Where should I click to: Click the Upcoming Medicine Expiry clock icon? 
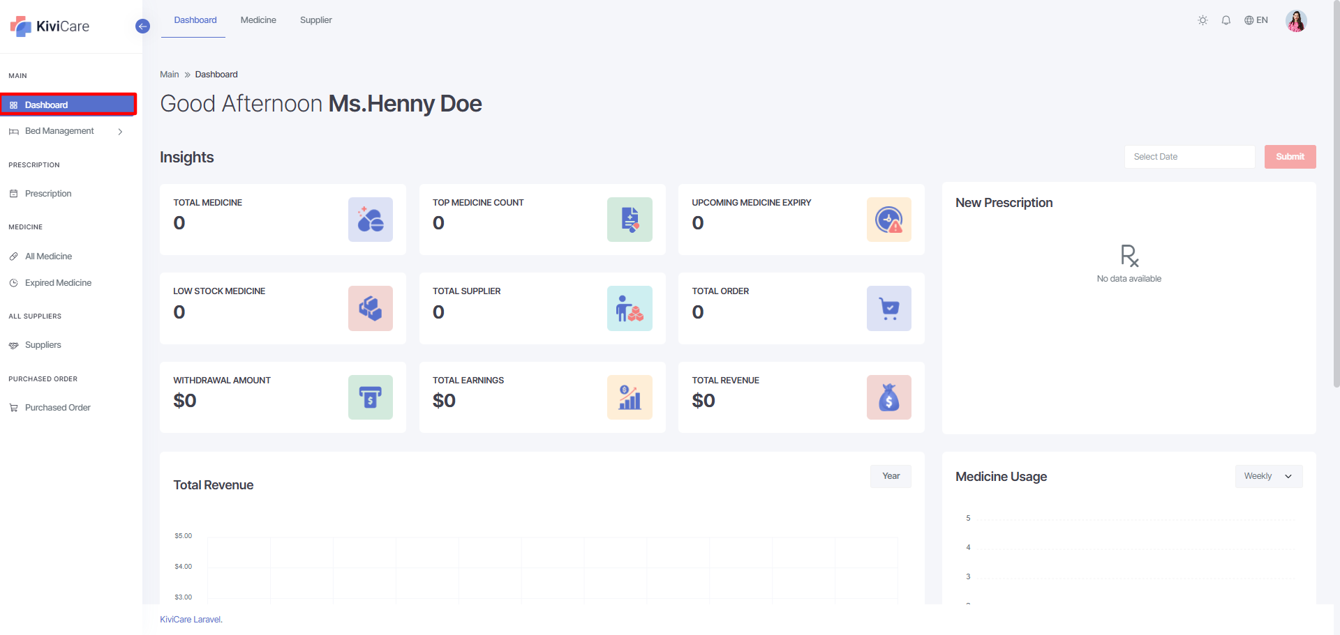coord(888,220)
